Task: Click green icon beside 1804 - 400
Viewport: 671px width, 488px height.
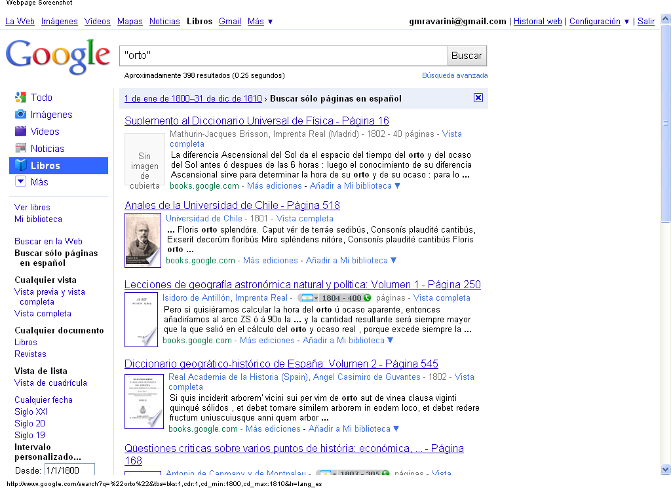Action: (x=367, y=297)
